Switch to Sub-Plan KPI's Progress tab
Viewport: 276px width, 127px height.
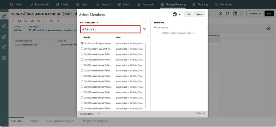point(61,121)
